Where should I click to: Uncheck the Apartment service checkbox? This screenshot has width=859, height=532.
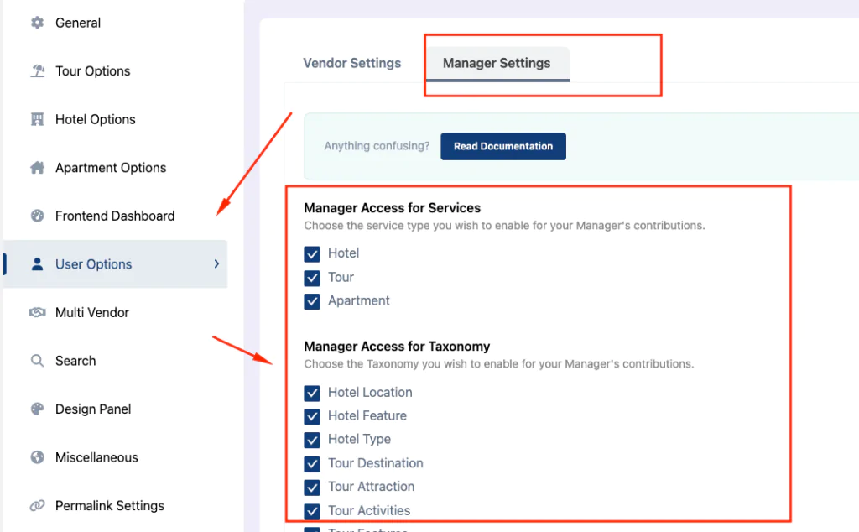coord(312,301)
